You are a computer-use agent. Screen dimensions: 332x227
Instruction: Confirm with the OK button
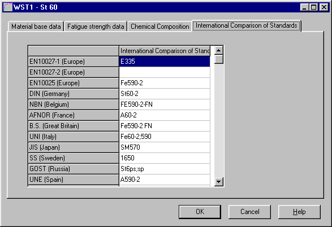200,212
